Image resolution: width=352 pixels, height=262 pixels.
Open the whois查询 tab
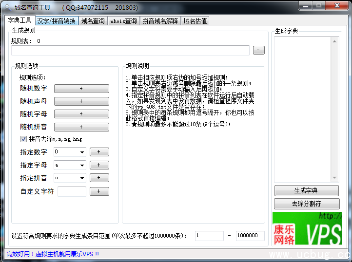click(123, 21)
